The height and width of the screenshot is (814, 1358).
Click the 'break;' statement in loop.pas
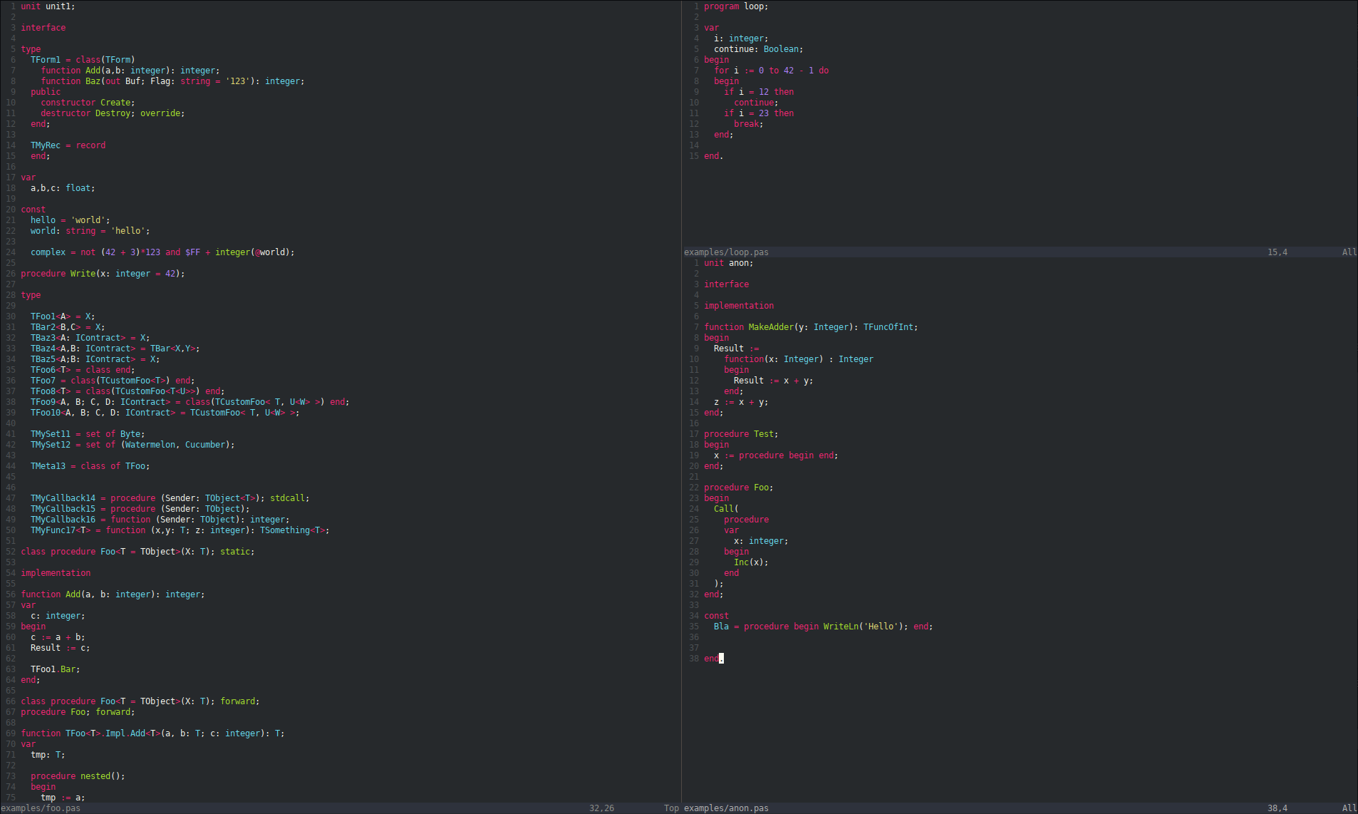pos(748,124)
